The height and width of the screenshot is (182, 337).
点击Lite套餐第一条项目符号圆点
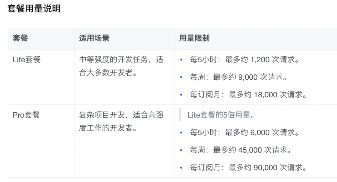182,59
